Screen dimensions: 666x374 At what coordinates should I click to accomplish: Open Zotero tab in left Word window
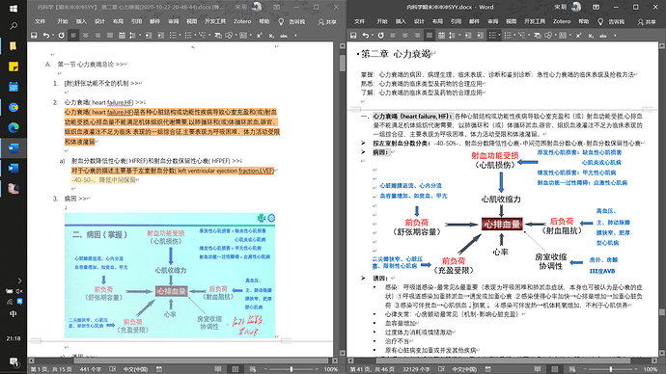tap(242, 21)
